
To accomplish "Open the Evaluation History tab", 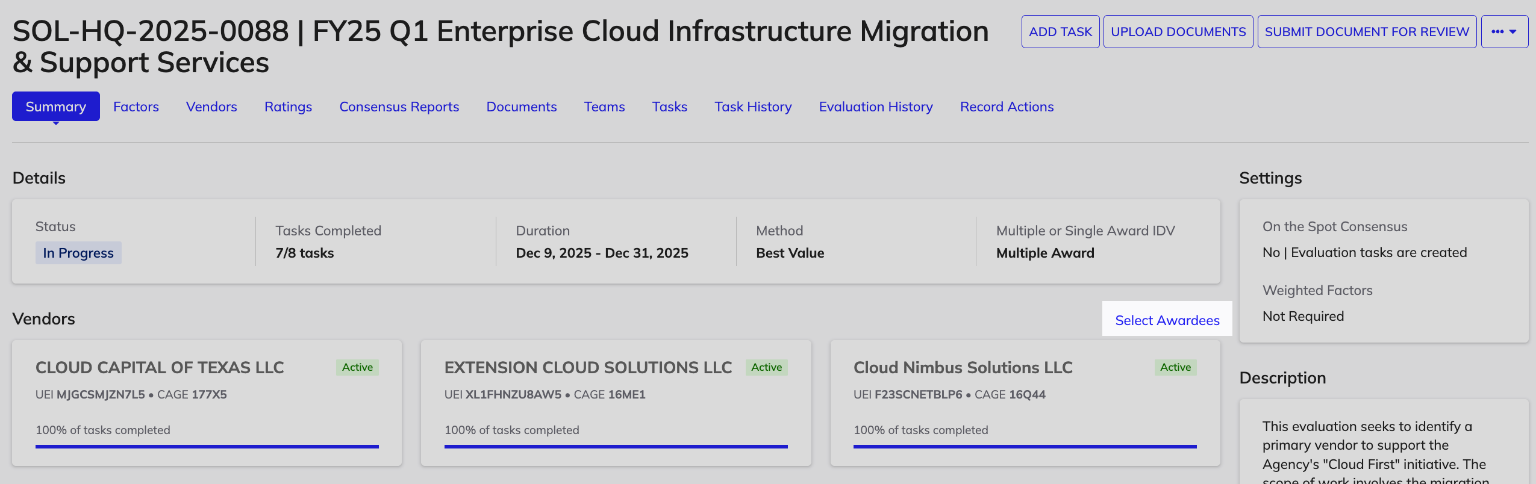I will [876, 107].
